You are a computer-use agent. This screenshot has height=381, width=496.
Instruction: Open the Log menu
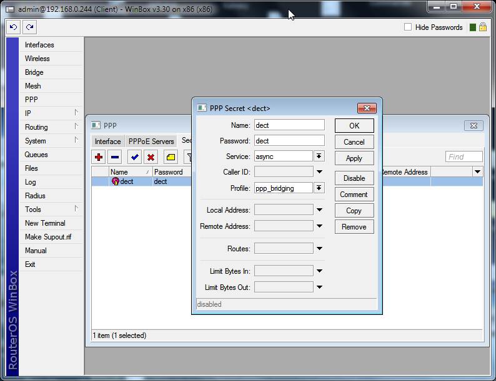31,182
